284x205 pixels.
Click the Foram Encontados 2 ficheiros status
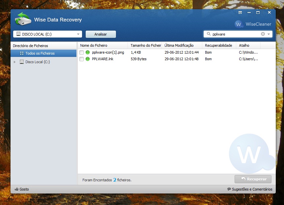pyautogui.click(x=107, y=180)
